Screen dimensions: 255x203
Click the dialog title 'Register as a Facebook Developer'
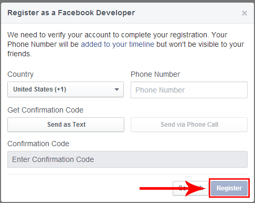tap(71, 13)
